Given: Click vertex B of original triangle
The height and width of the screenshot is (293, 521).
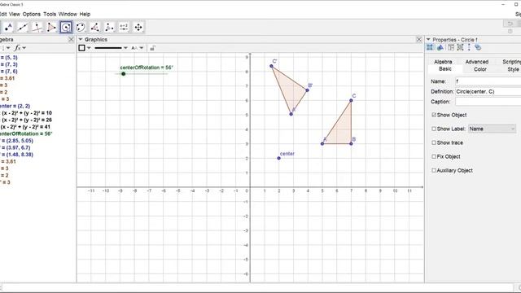Looking at the screenshot, I should pos(351,144).
